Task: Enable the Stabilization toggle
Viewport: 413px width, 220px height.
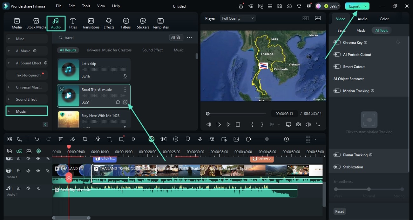Action: coord(337,167)
